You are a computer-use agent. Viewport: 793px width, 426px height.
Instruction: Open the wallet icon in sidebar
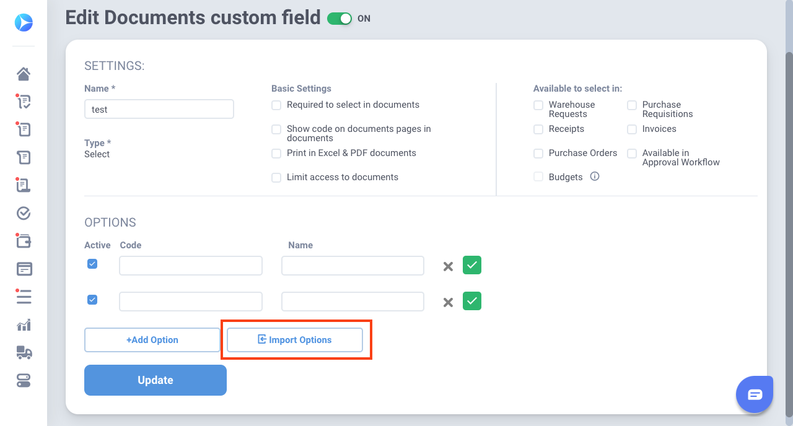[24, 241]
